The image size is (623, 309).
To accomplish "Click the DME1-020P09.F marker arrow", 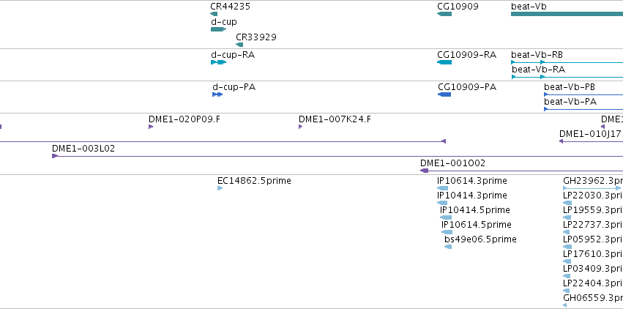I will point(151,127).
